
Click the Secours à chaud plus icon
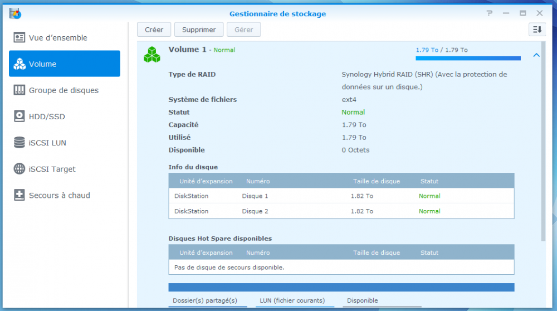click(x=19, y=195)
